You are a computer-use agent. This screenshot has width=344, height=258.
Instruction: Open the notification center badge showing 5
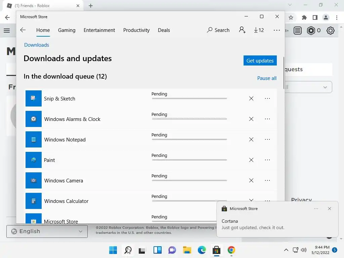click(335, 250)
